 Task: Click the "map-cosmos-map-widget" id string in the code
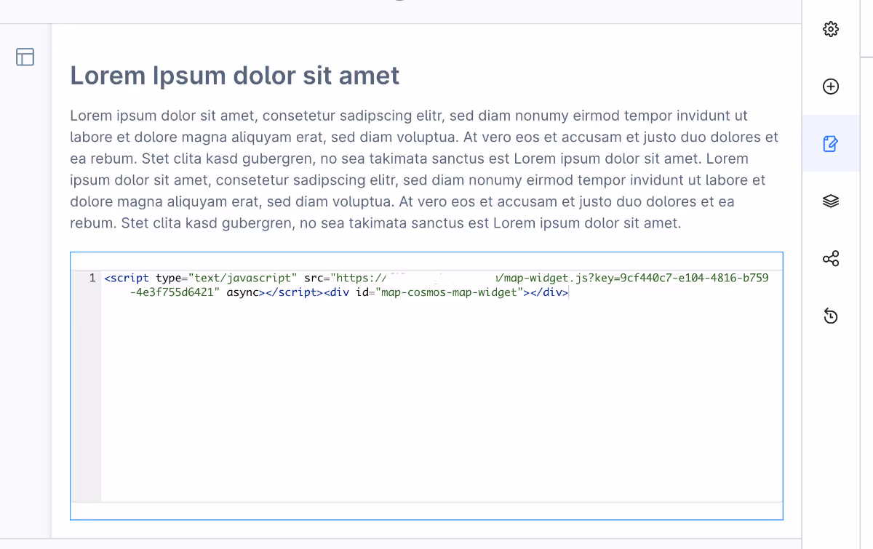point(450,293)
